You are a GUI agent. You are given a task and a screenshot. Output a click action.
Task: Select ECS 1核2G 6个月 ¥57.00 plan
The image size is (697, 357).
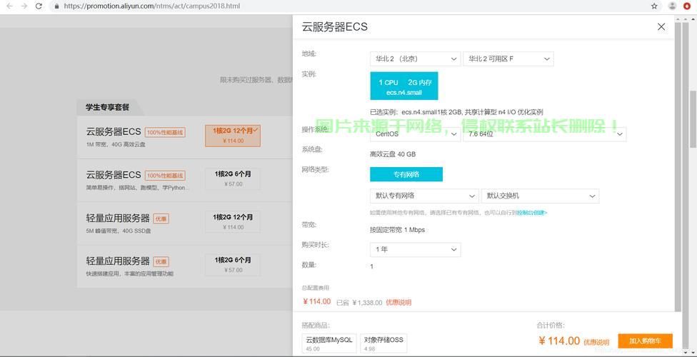233,178
